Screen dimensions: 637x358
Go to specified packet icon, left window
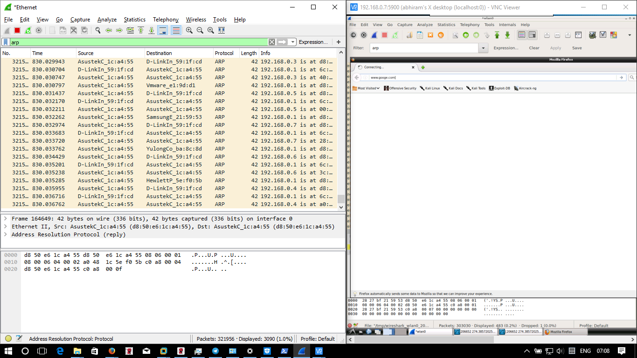[x=130, y=30]
